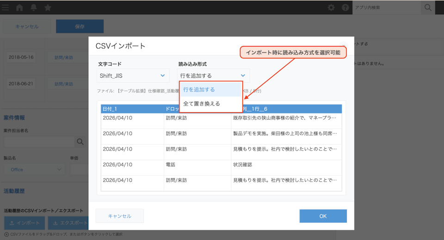Focus the アプリ内検索 search field

point(386,7)
